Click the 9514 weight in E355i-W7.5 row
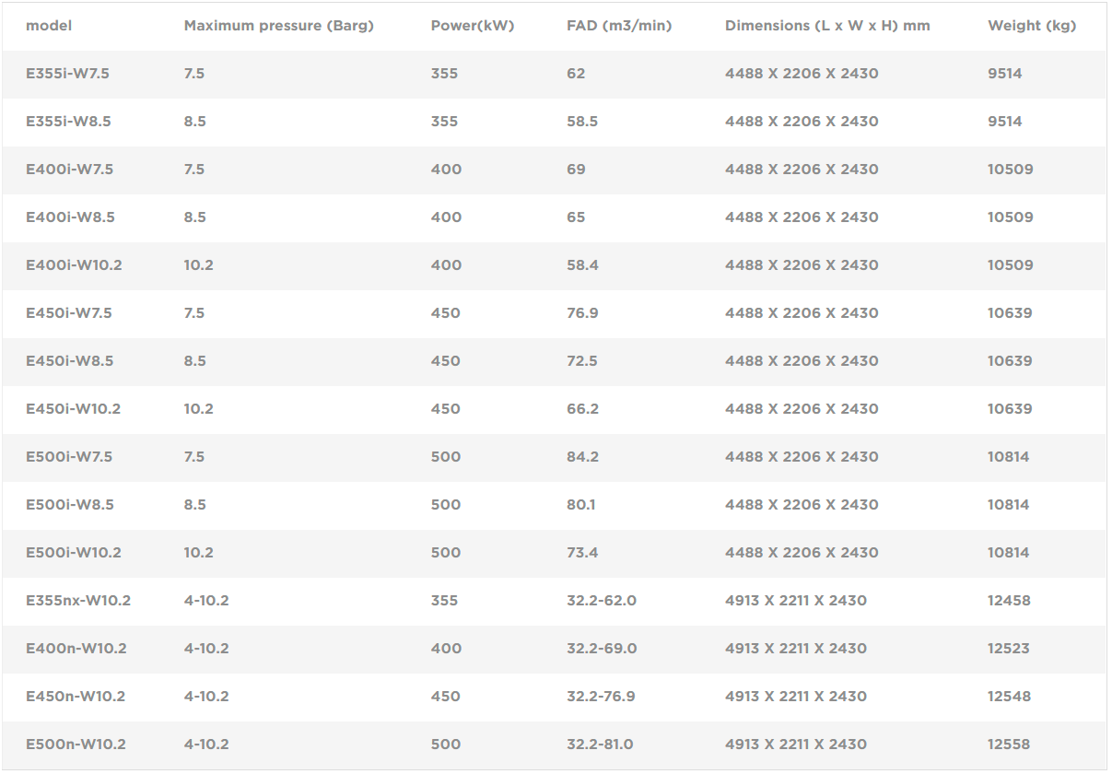Viewport: 1112px width, 774px height. [x=1005, y=74]
